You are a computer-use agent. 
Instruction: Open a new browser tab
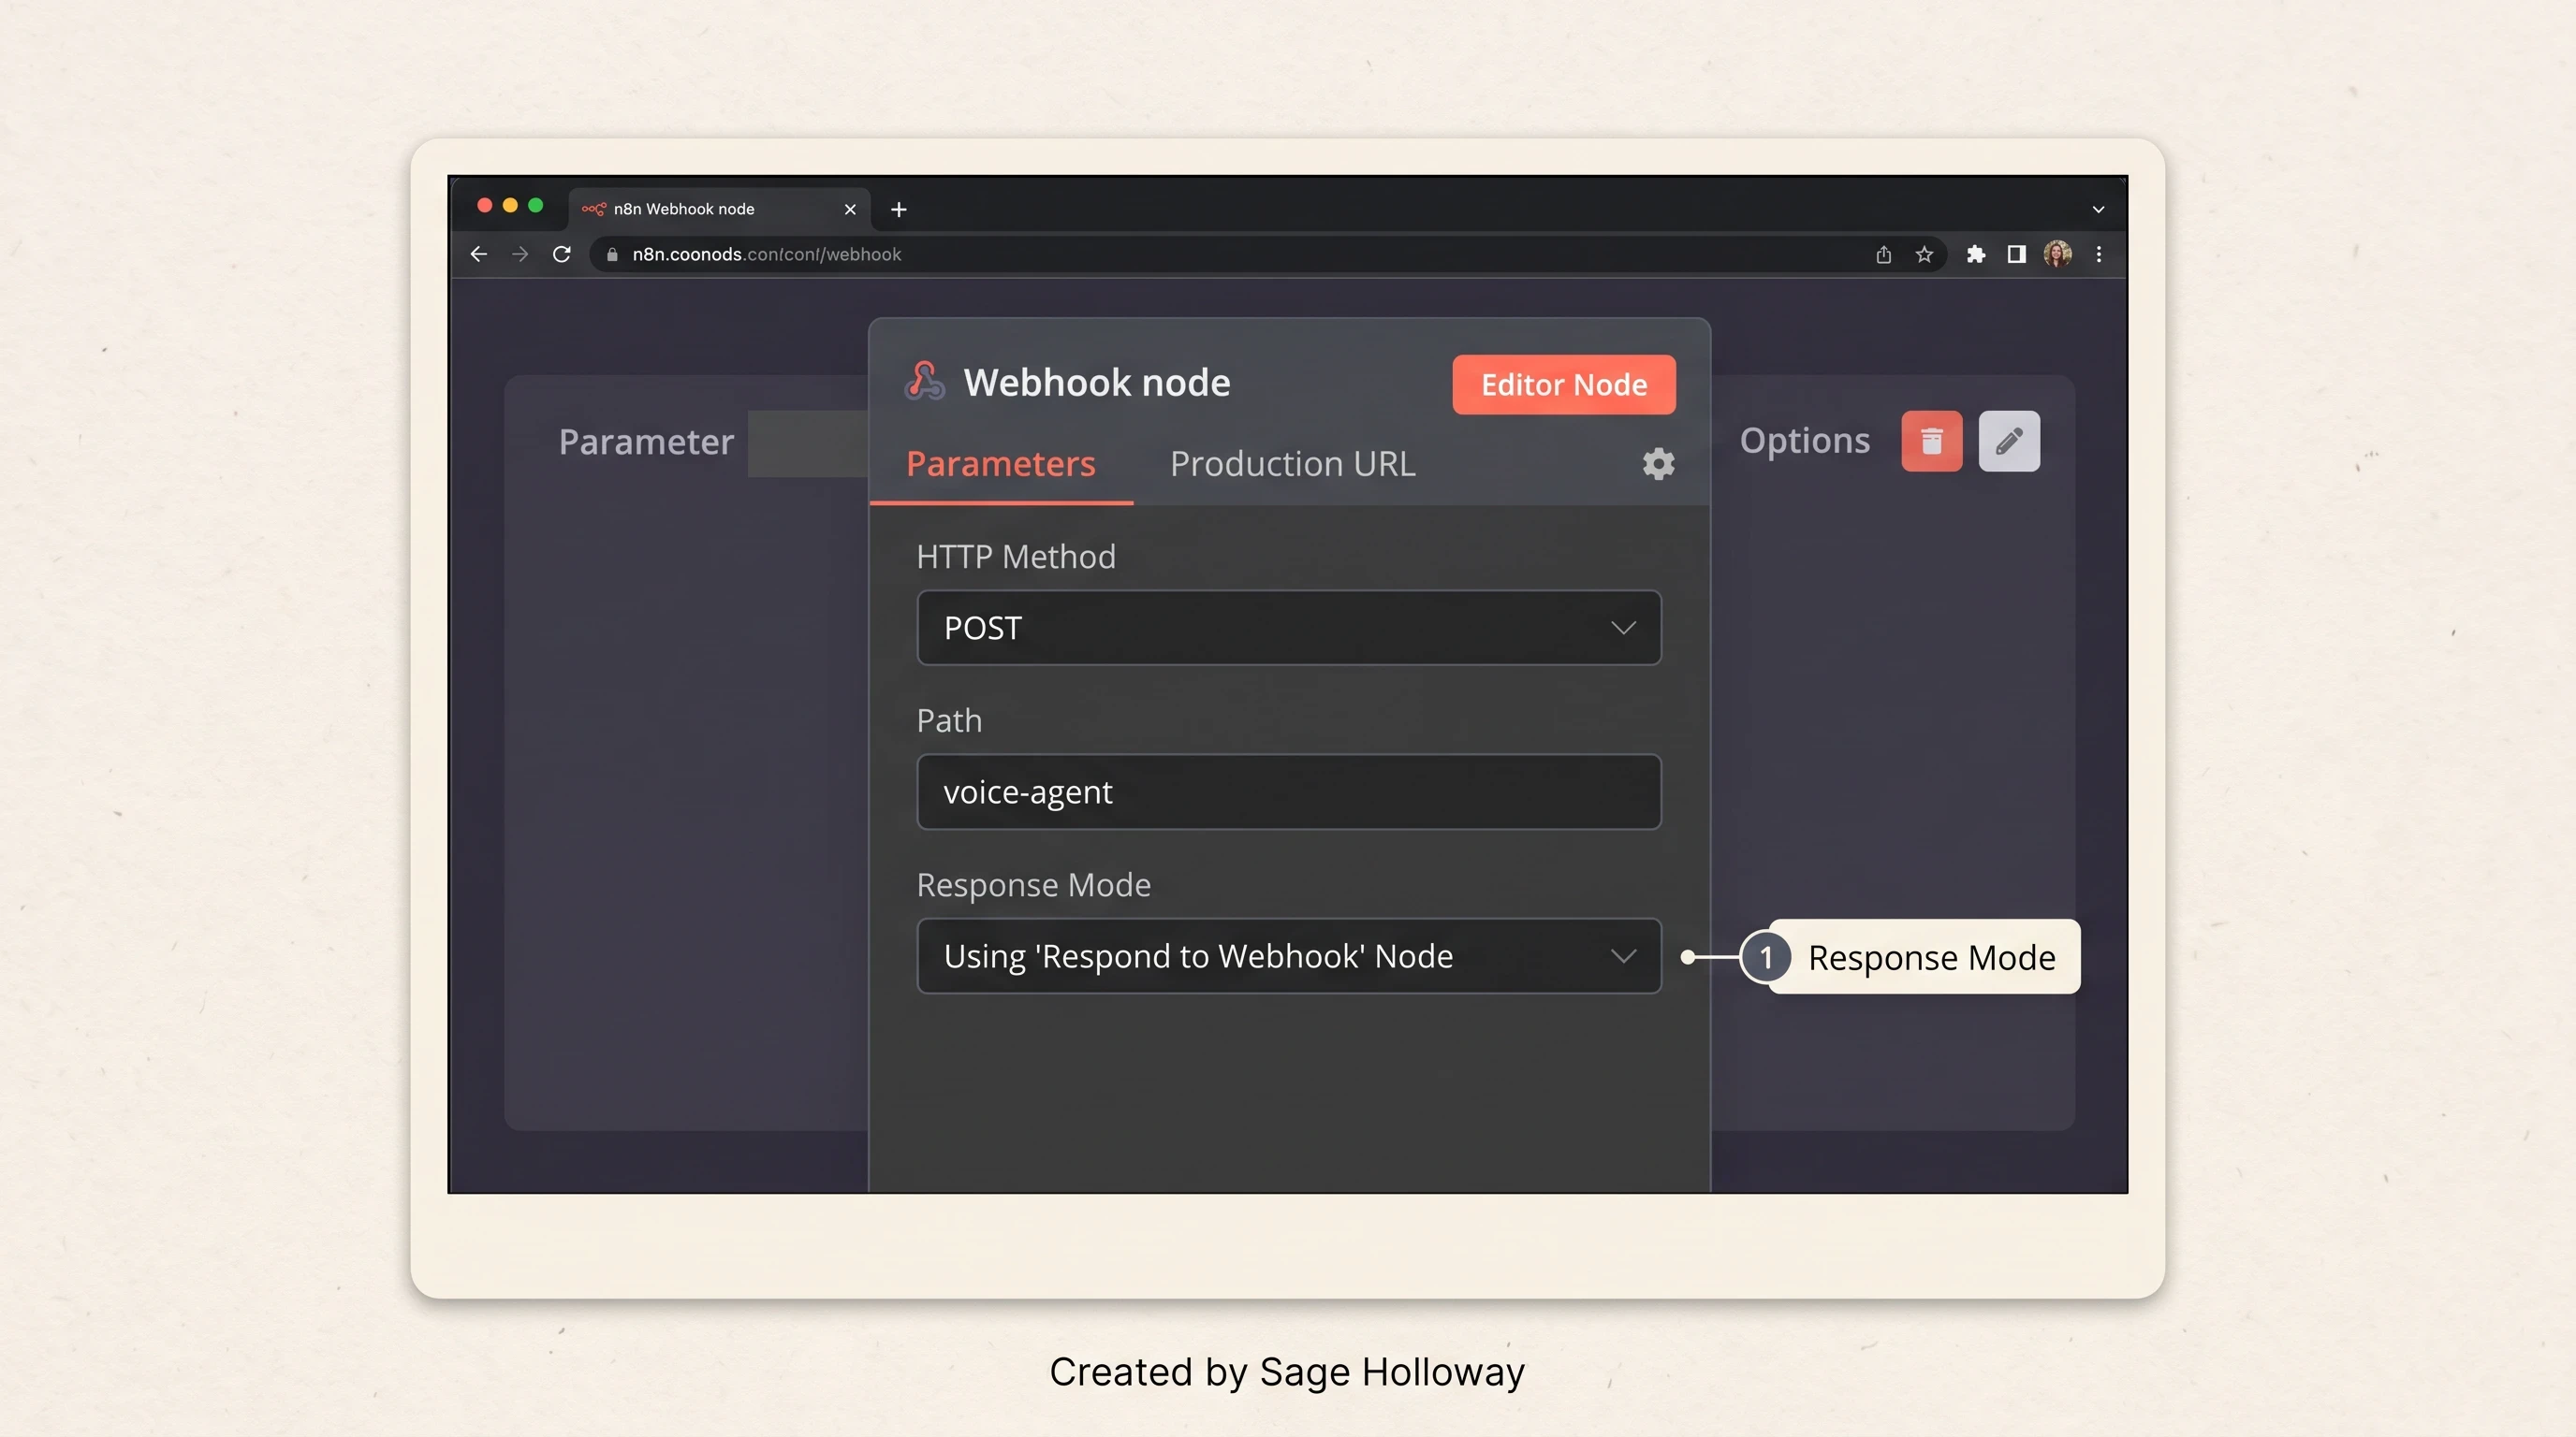point(899,209)
